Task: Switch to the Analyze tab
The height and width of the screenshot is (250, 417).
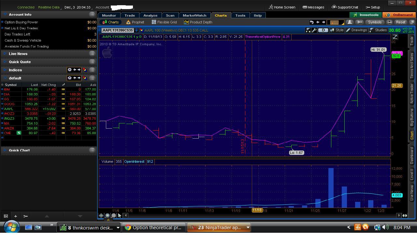Action: point(151,15)
